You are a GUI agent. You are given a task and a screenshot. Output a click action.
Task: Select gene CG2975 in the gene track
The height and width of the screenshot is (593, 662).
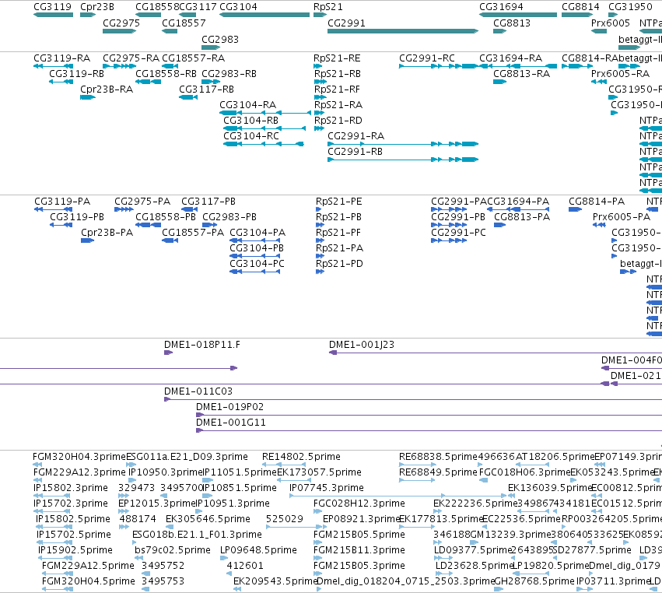(120, 31)
